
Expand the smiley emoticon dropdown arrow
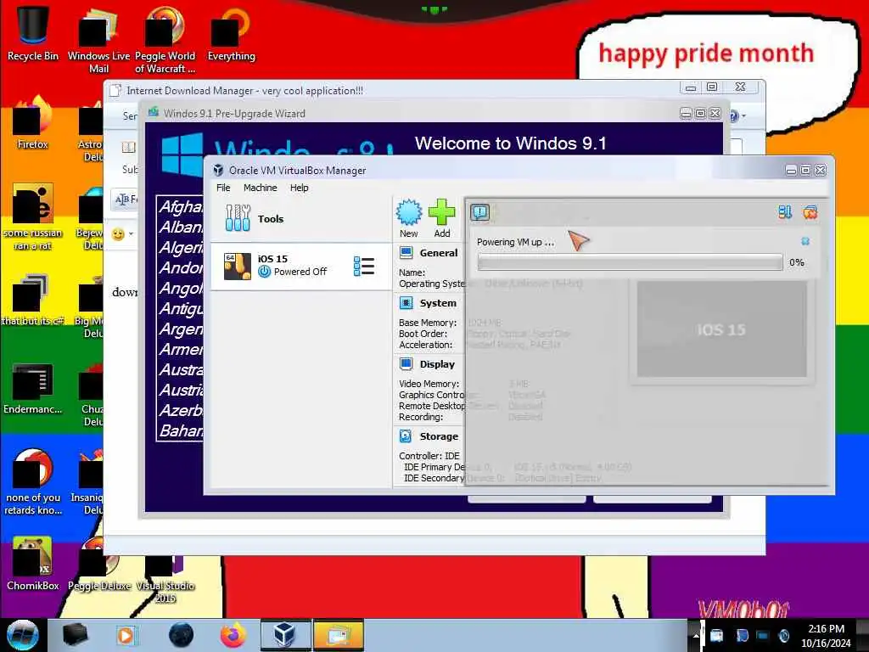pyautogui.click(x=132, y=234)
